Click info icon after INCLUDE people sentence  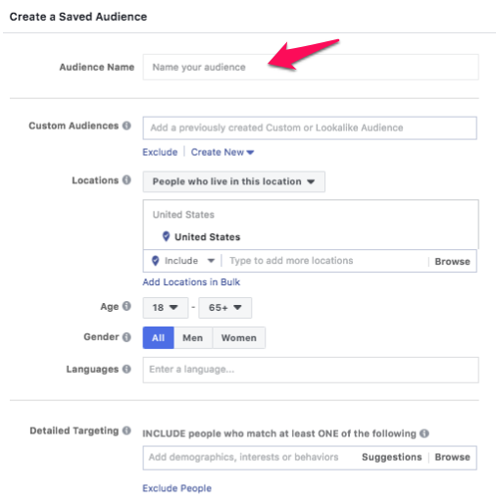[x=424, y=433]
